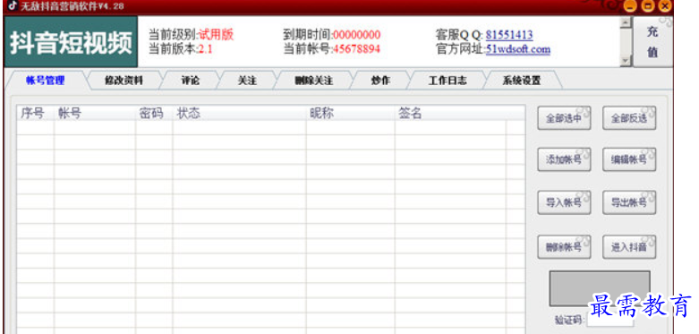Screen dimensions: 699x334
Task: Click the 签名 column header
Action: [x=450, y=113]
